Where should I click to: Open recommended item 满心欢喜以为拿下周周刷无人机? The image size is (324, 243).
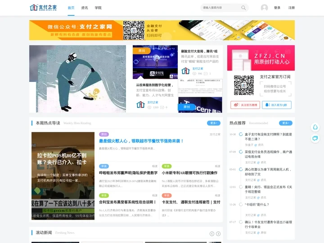(x=268, y=172)
